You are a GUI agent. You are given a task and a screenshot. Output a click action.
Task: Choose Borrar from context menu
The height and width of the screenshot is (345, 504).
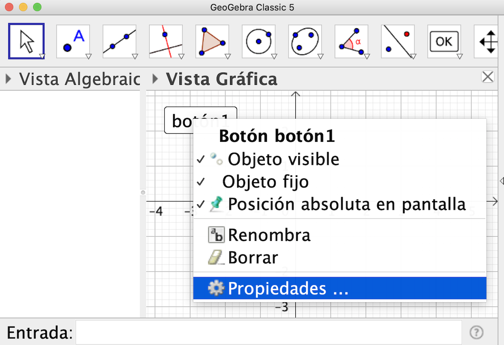coord(339,257)
